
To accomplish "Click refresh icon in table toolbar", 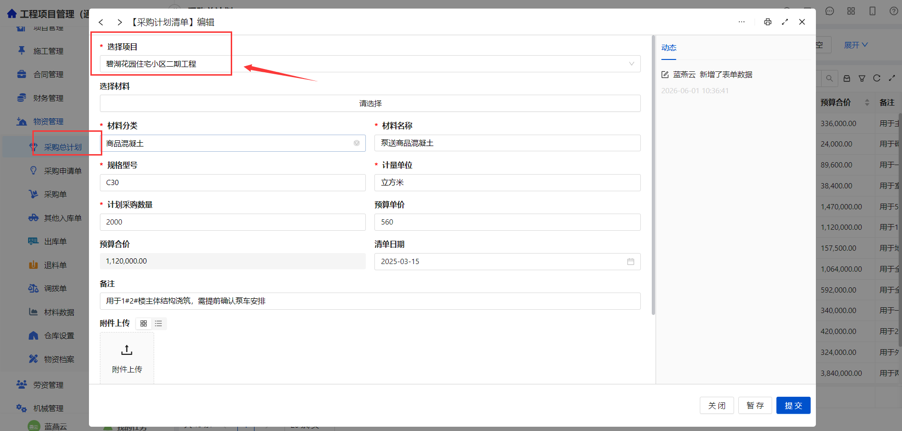I will pos(877,78).
